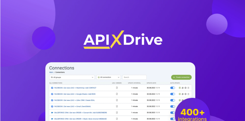The width and height of the screenshot is (245, 121).
Task: Click the ALL CONNECTIONS column header
Action: pyautogui.click(x=56, y=83)
